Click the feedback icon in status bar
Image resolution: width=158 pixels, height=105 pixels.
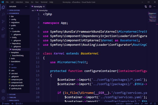[151, 104]
